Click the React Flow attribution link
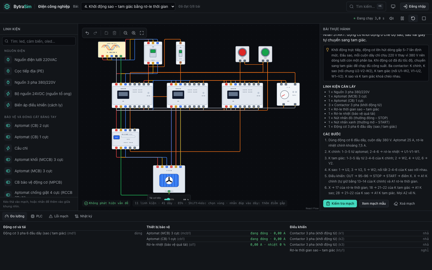Image resolution: width=432 pixels, height=270 pixels. pos(312,208)
